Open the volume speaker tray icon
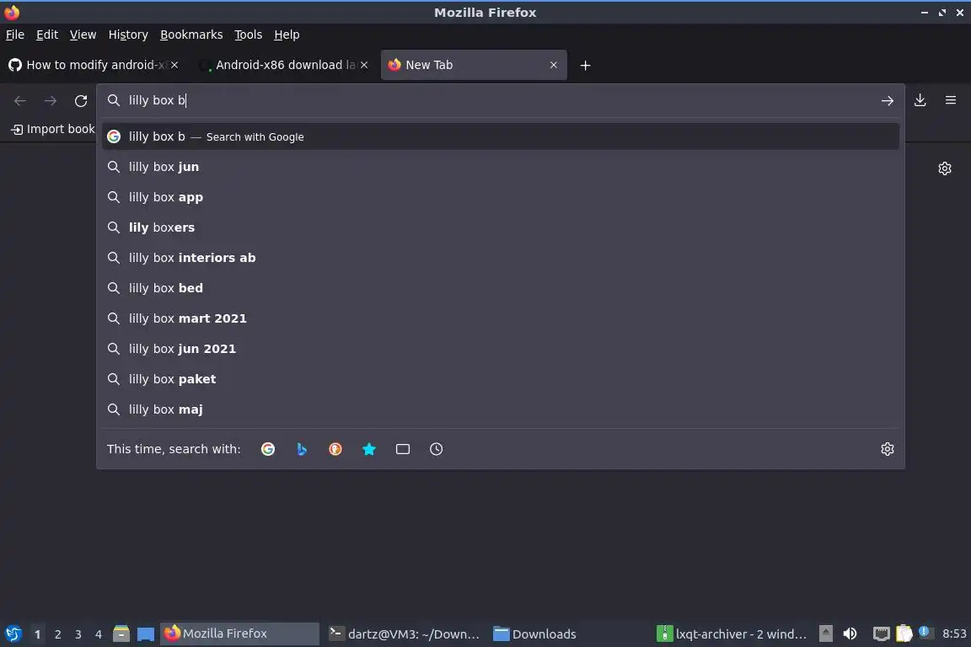 coord(850,634)
